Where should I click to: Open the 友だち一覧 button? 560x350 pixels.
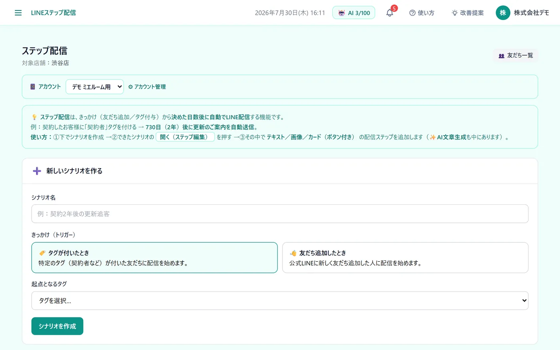[516, 56]
